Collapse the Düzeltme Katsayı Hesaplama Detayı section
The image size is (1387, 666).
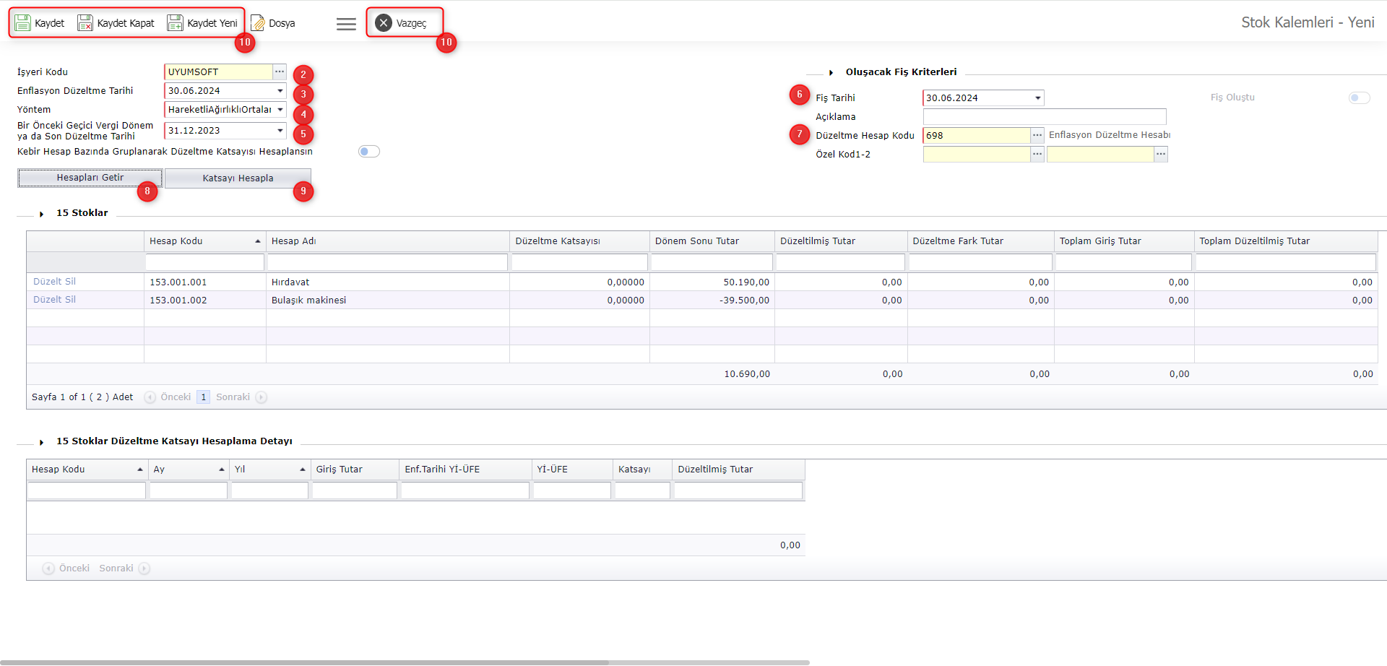tap(42, 442)
